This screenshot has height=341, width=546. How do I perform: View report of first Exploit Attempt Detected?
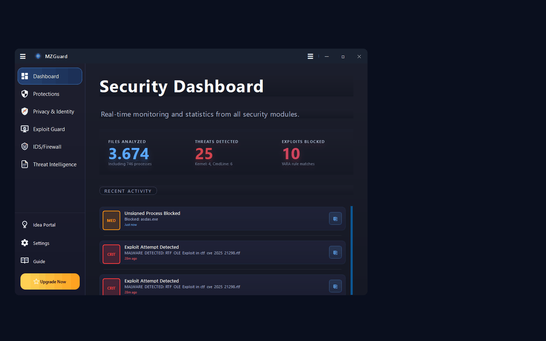tap(335, 252)
